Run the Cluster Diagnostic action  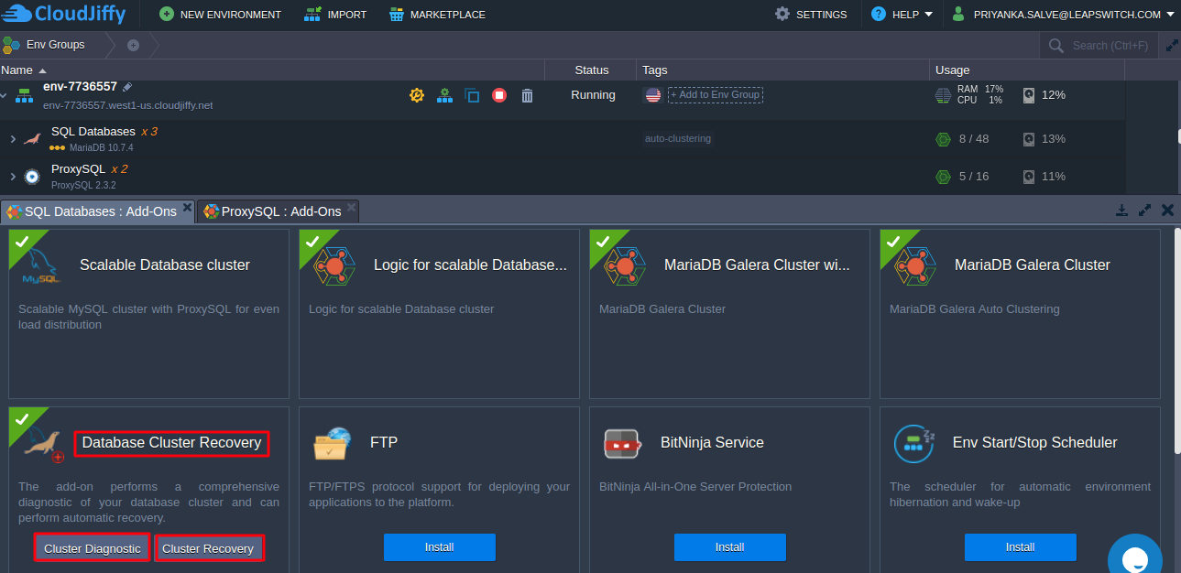(93, 548)
